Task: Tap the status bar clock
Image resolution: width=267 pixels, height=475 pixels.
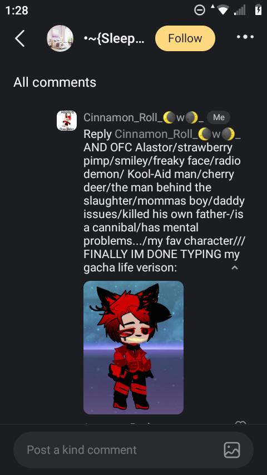Action: [x=17, y=11]
